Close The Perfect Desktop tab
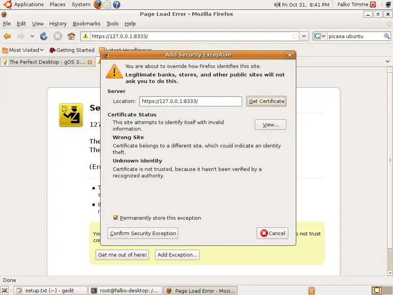Screen dimensions: 393x295 [90, 62]
